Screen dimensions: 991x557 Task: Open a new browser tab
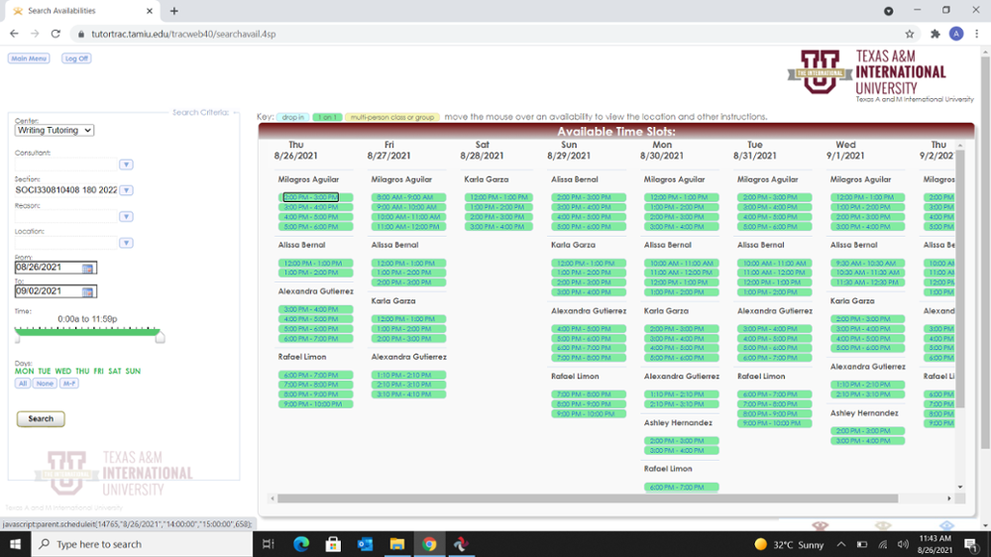pos(173,11)
